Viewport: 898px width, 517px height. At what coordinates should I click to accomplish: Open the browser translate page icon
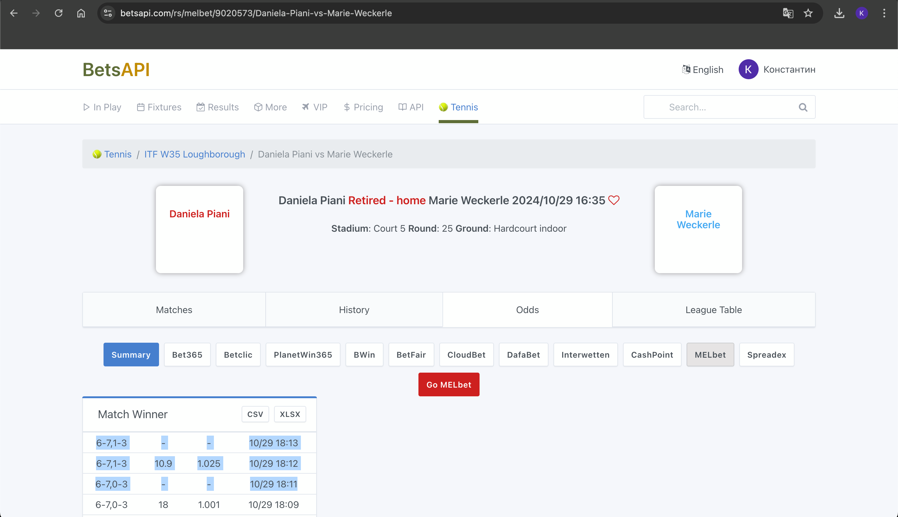tap(788, 13)
